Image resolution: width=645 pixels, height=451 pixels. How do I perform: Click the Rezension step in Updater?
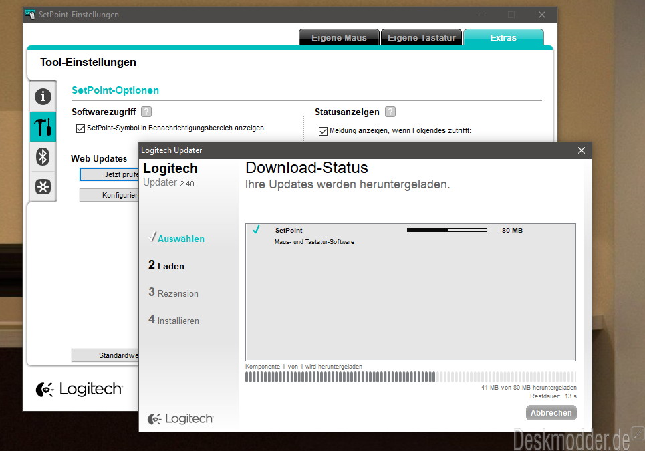point(174,293)
